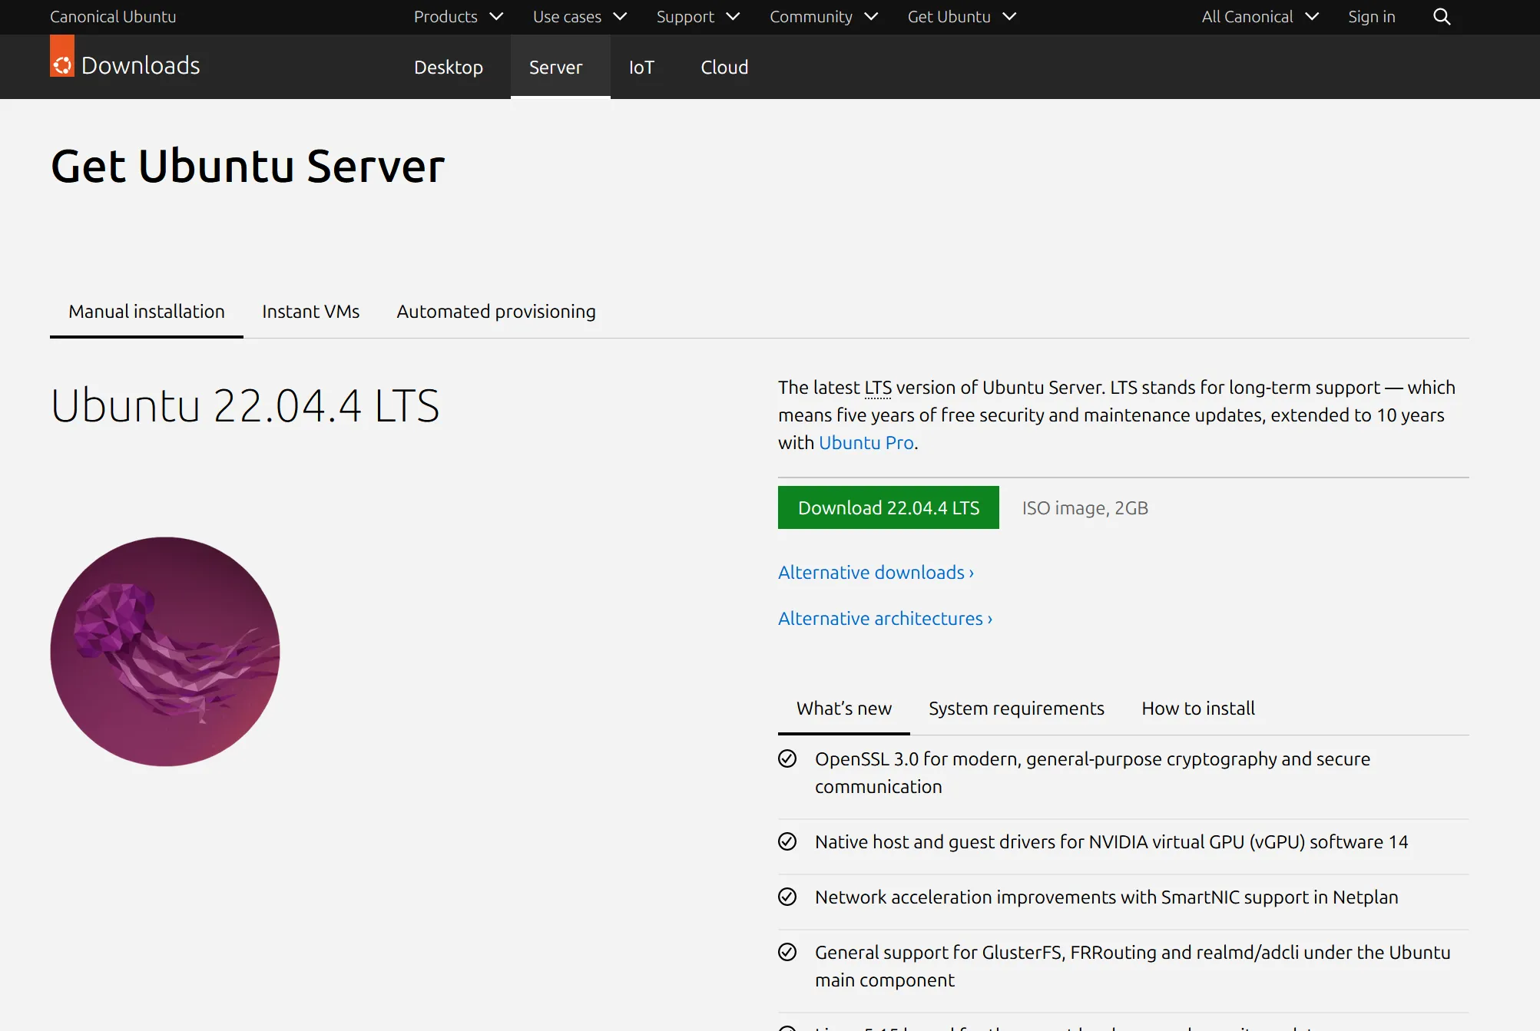Follow the Alternative downloads link
The image size is (1540, 1031).
pos(876,573)
